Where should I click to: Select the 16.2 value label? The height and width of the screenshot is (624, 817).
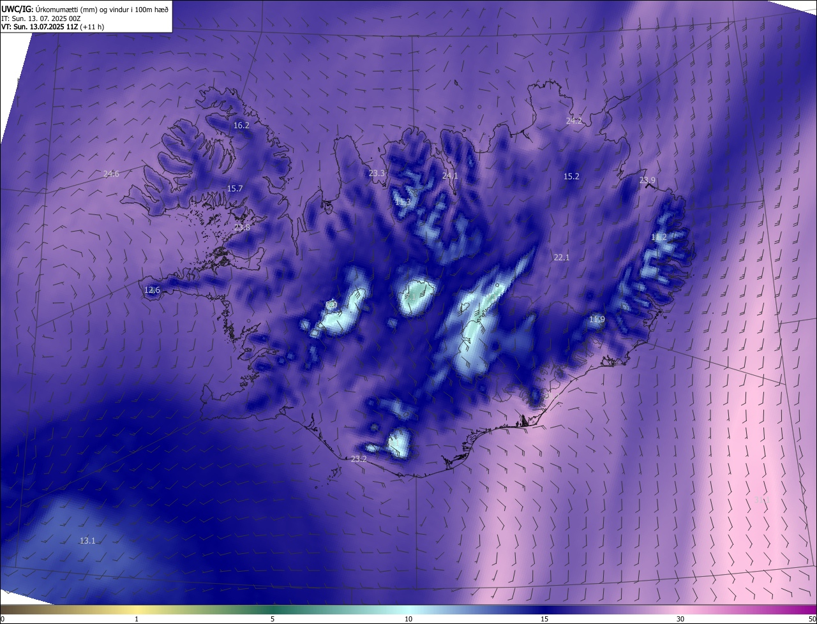(241, 126)
